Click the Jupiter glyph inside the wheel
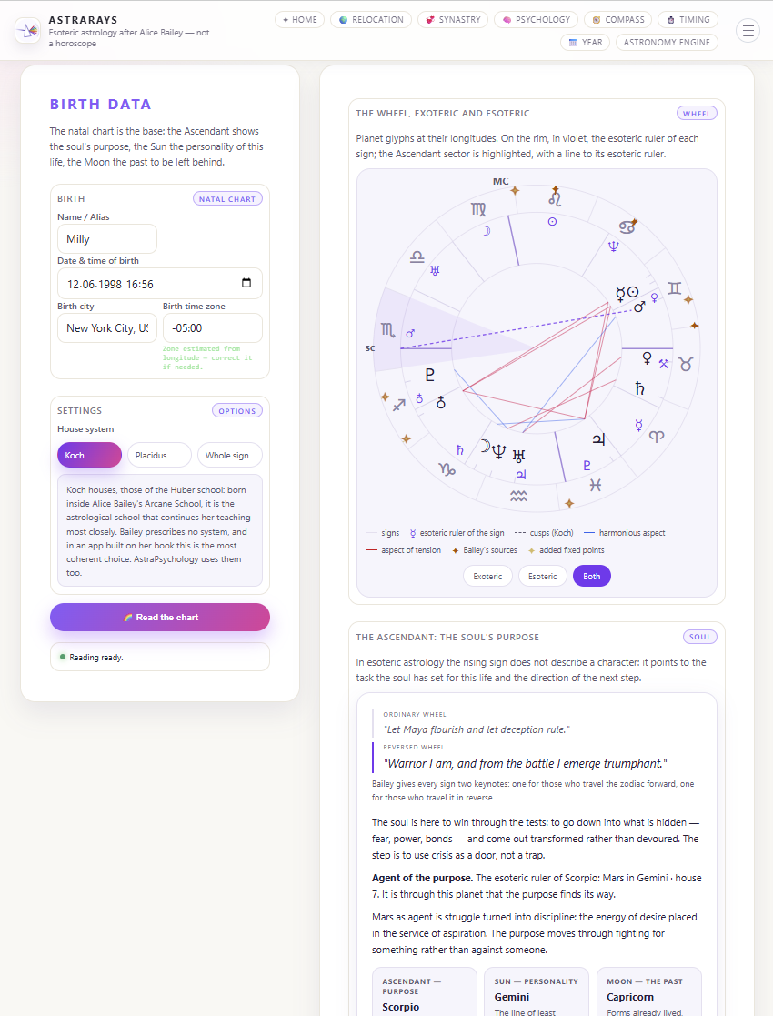 [x=598, y=440]
